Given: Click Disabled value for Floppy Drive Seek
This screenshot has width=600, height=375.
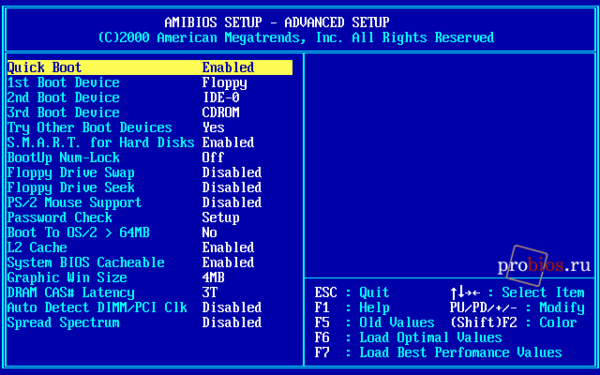Looking at the screenshot, I should (232, 187).
